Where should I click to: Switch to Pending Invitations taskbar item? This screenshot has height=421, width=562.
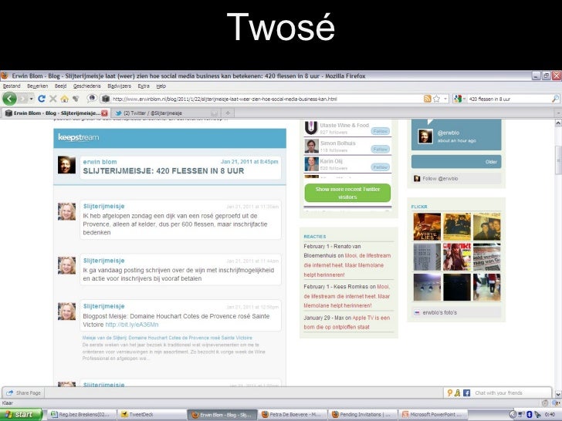[362, 414]
